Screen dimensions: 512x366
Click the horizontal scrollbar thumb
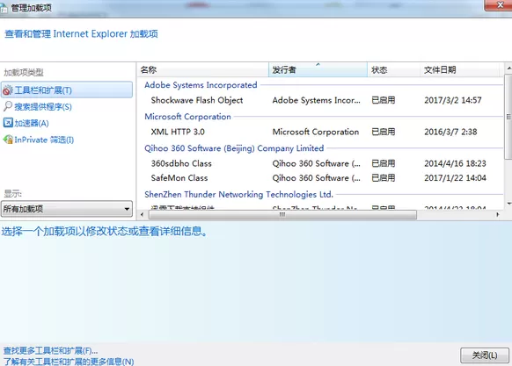pyautogui.click(x=282, y=214)
